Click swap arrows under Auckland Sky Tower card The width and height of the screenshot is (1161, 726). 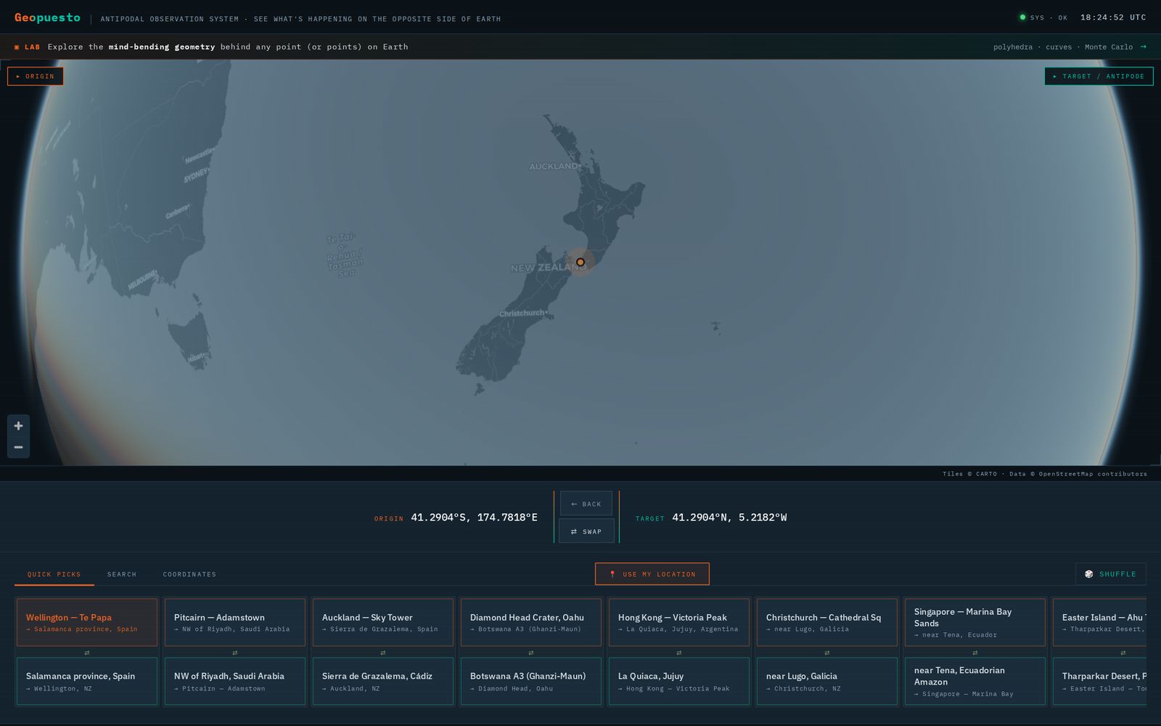click(x=383, y=653)
